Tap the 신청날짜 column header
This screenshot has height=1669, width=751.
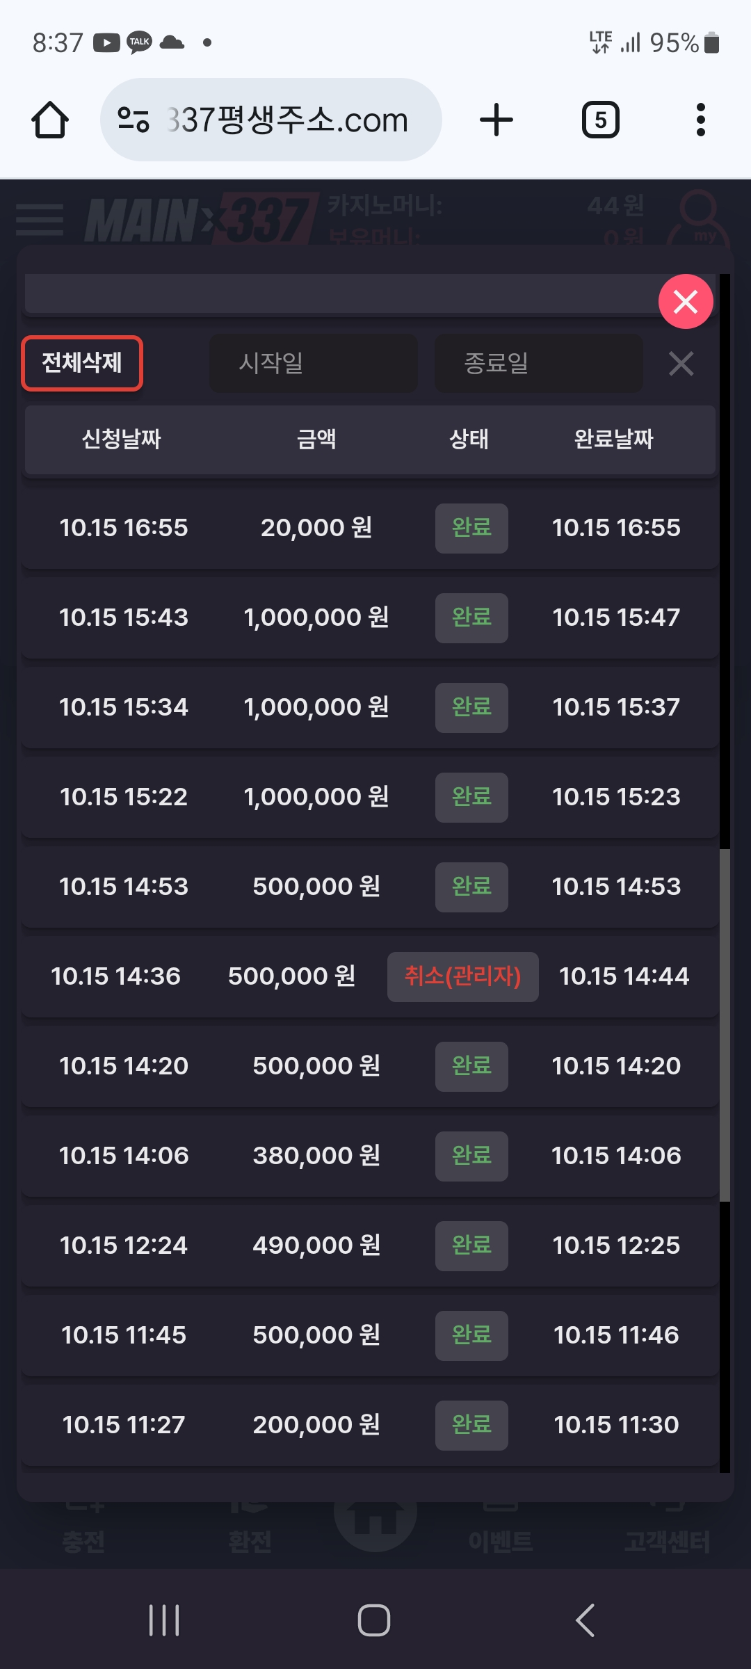tap(122, 440)
